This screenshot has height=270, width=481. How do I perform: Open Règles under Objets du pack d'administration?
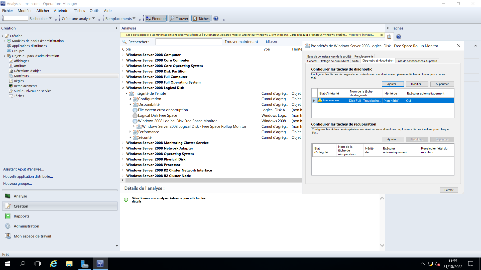19,81
